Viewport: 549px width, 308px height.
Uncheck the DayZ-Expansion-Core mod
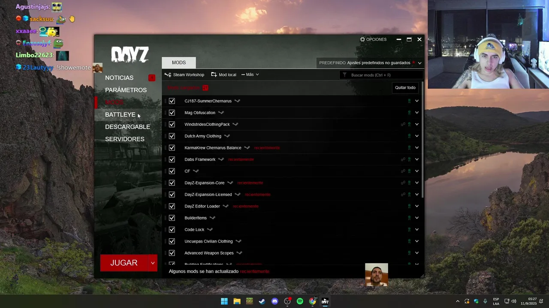172,183
